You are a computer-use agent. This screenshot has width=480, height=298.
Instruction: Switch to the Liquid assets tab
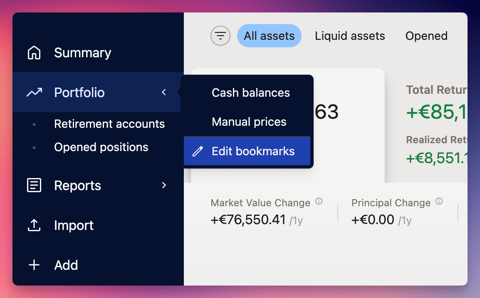(350, 36)
